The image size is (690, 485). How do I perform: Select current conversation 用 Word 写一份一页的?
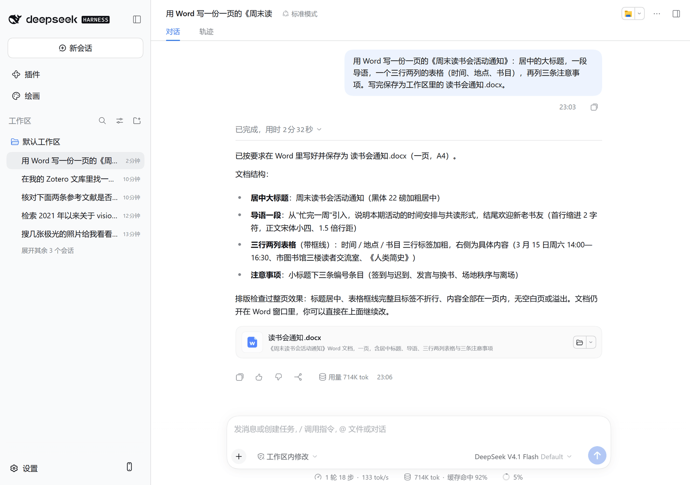click(x=75, y=161)
